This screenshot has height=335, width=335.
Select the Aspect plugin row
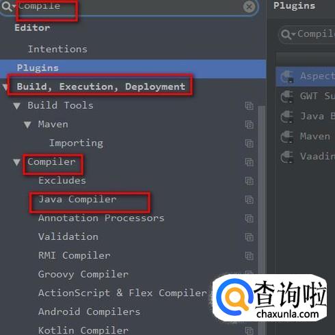coord(306,77)
